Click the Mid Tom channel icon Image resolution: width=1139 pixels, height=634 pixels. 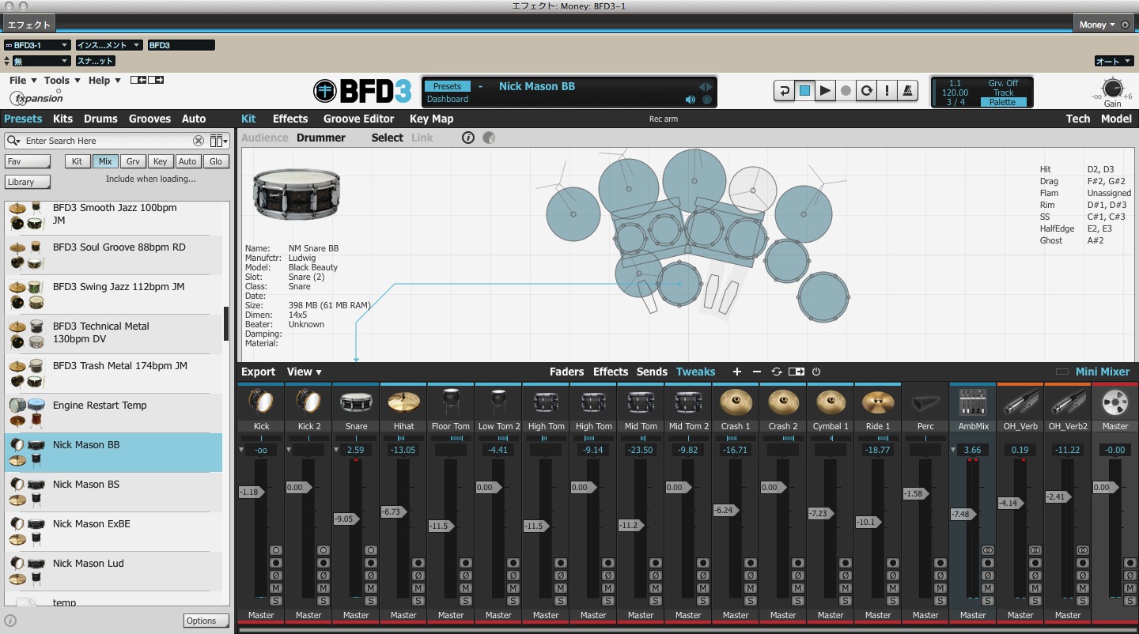(x=641, y=402)
